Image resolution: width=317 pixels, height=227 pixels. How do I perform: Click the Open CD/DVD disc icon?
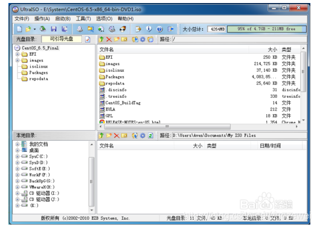click(43, 29)
